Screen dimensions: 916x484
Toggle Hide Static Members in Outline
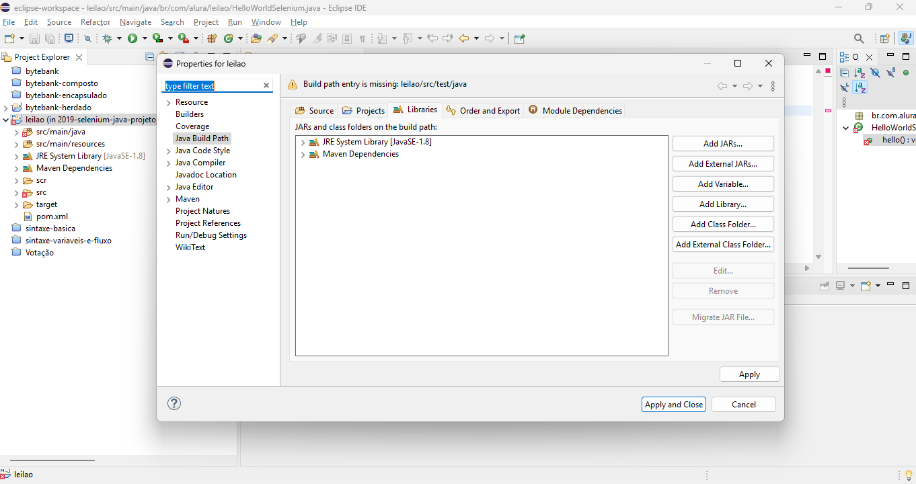pos(891,73)
